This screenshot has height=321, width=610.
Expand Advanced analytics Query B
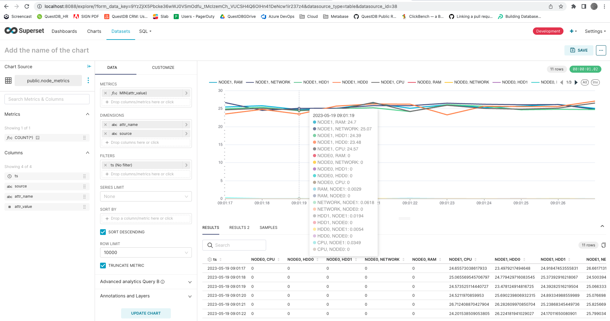(x=190, y=282)
